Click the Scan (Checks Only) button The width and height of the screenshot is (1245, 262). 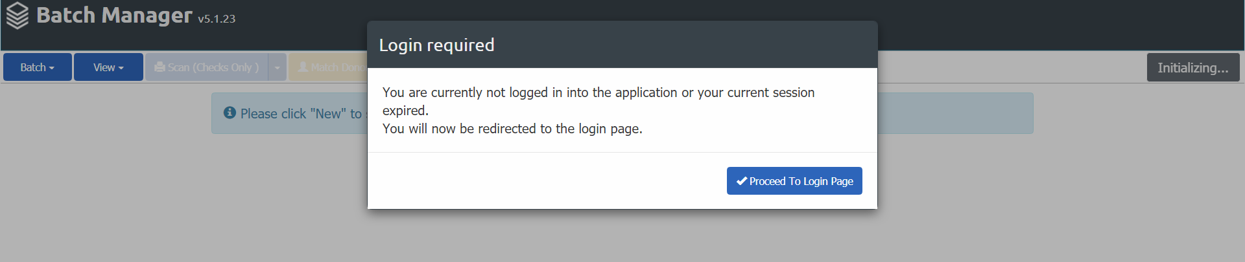[x=207, y=67]
